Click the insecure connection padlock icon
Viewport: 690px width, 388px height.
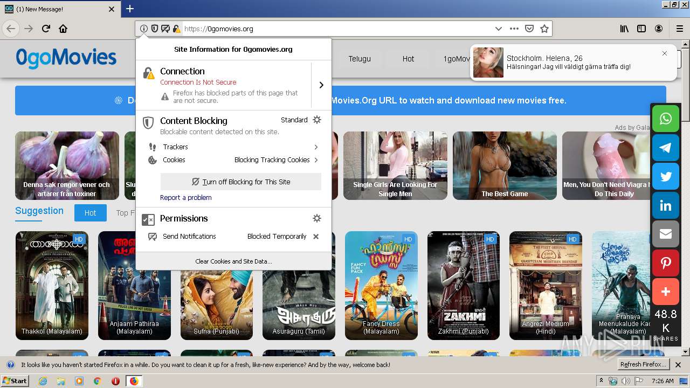coord(176,29)
